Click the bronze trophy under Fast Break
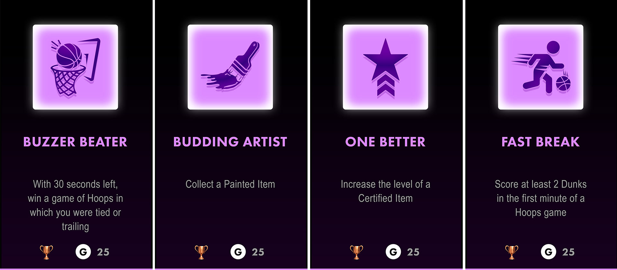617x270 pixels. 512,252
